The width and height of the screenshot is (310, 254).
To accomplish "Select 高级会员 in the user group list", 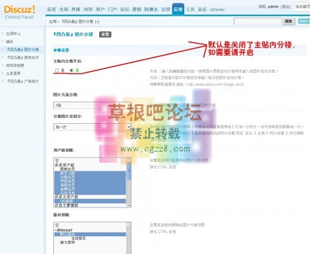I will coord(90,185).
